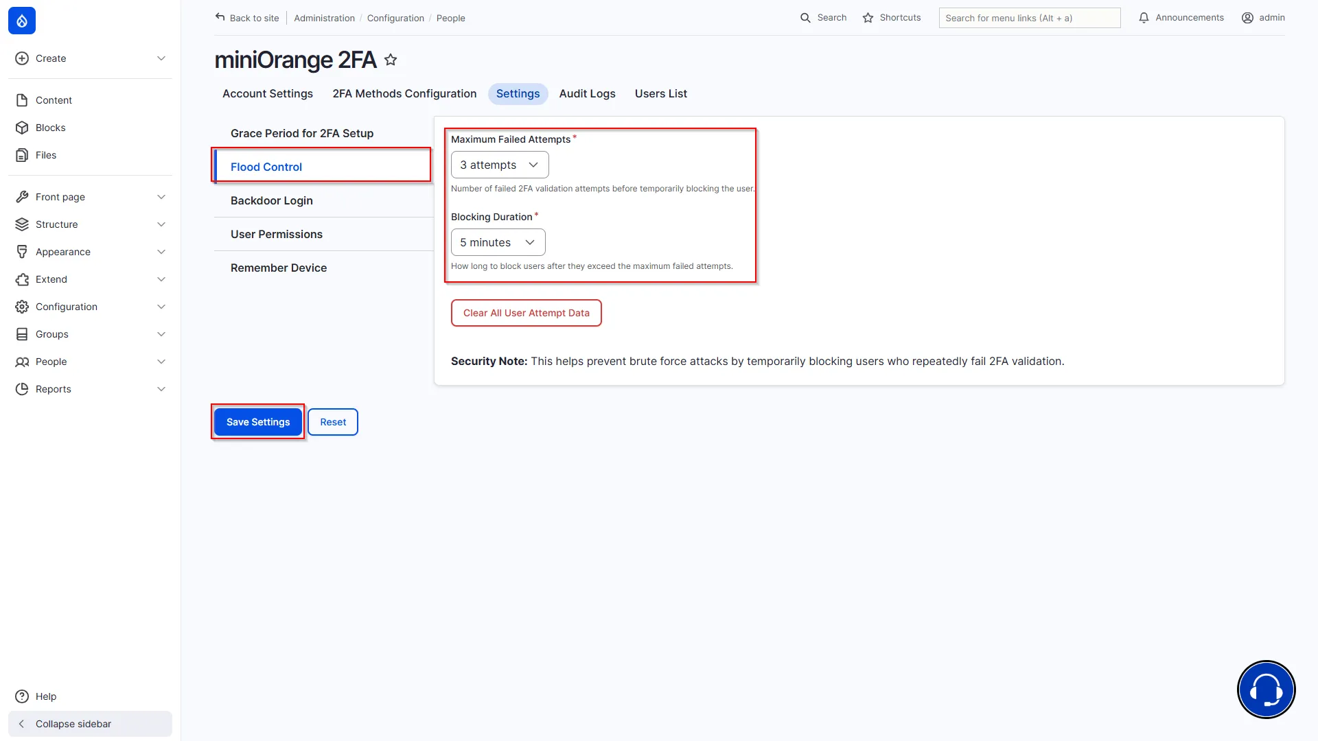Click the Content page icon in sidebar
The height and width of the screenshot is (741, 1318).
click(x=22, y=100)
